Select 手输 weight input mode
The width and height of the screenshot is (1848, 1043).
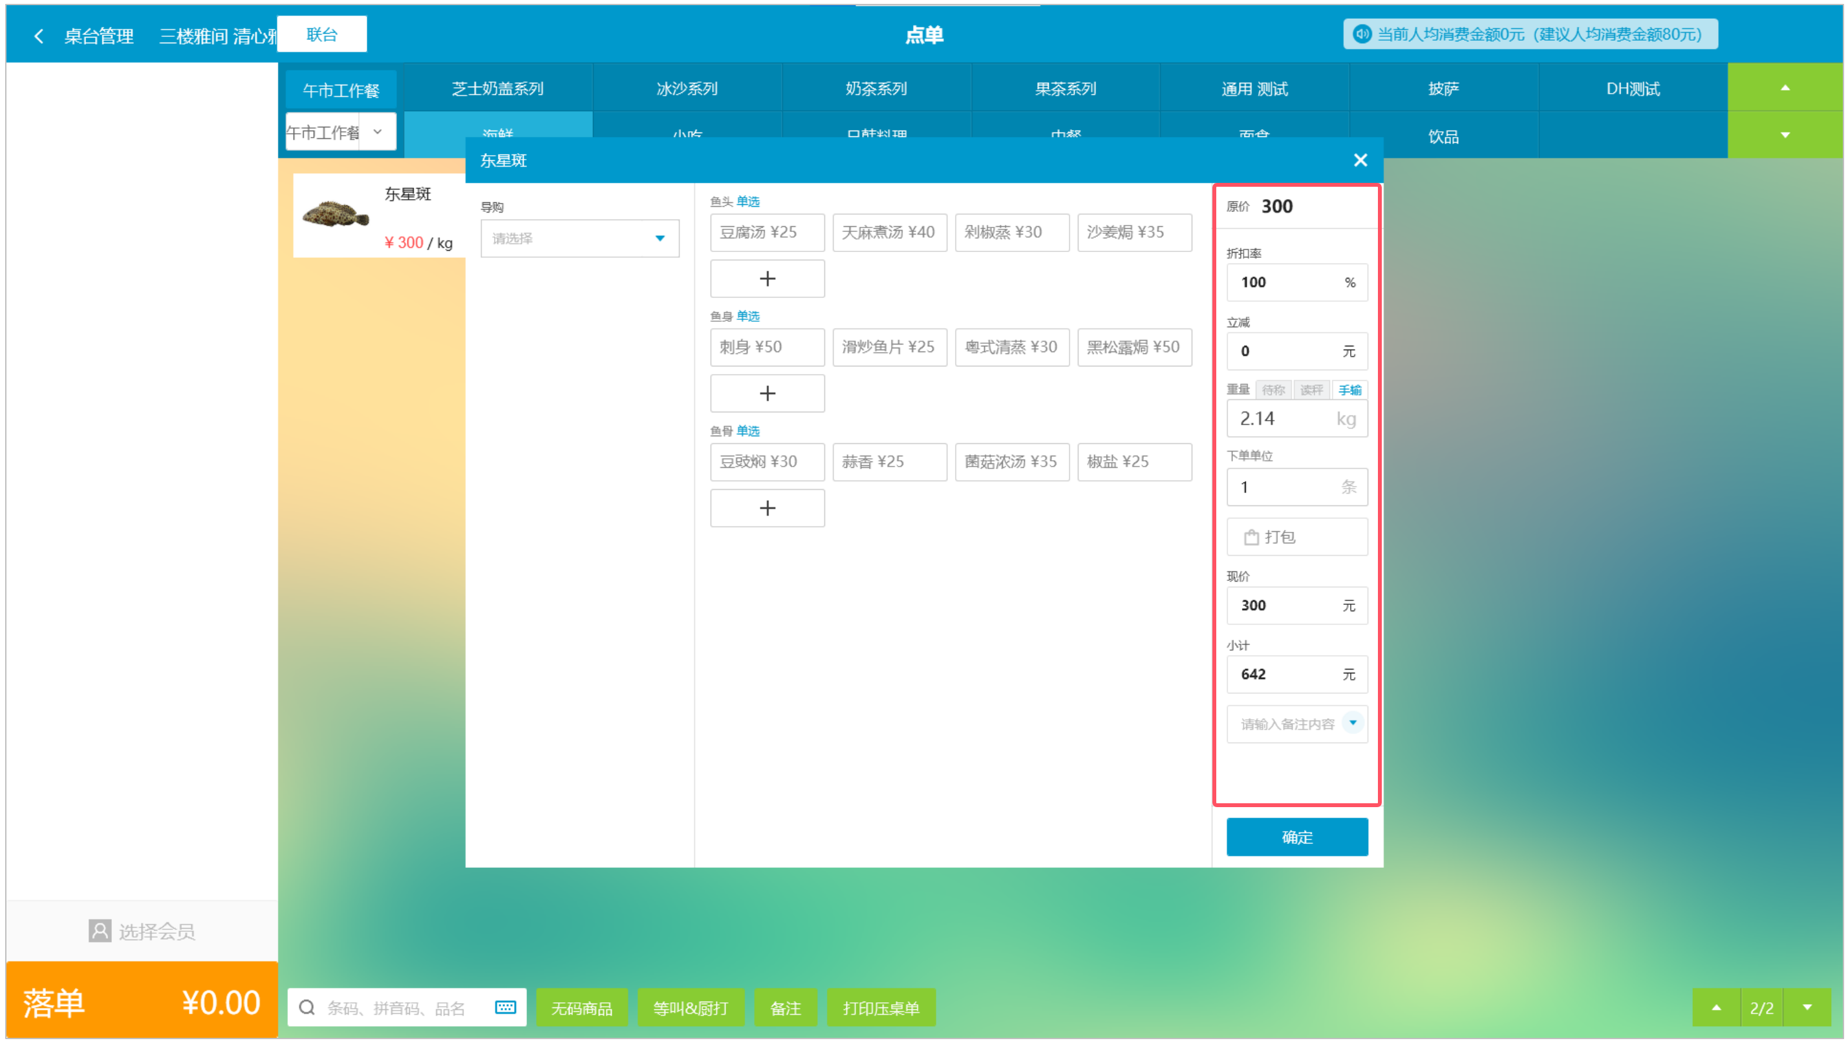tap(1349, 390)
